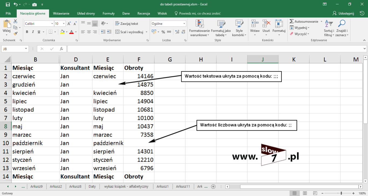Click cell containing 14146
Viewport: 368px width, 196px height.
tap(139, 76)
